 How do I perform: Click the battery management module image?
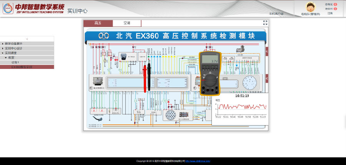184,115
